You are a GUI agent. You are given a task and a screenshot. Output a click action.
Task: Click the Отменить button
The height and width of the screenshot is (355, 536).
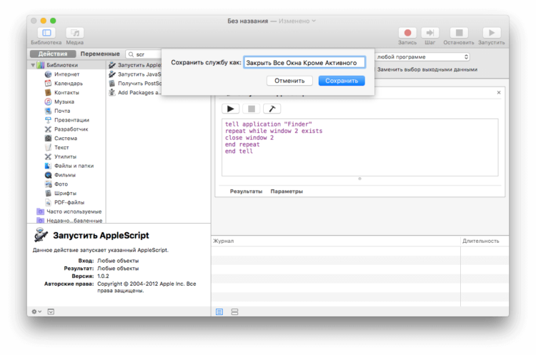289,81
